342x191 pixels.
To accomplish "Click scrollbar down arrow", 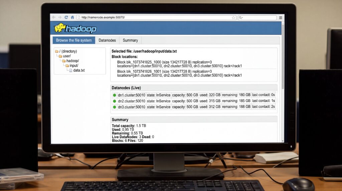I will (x=283, y=141).
